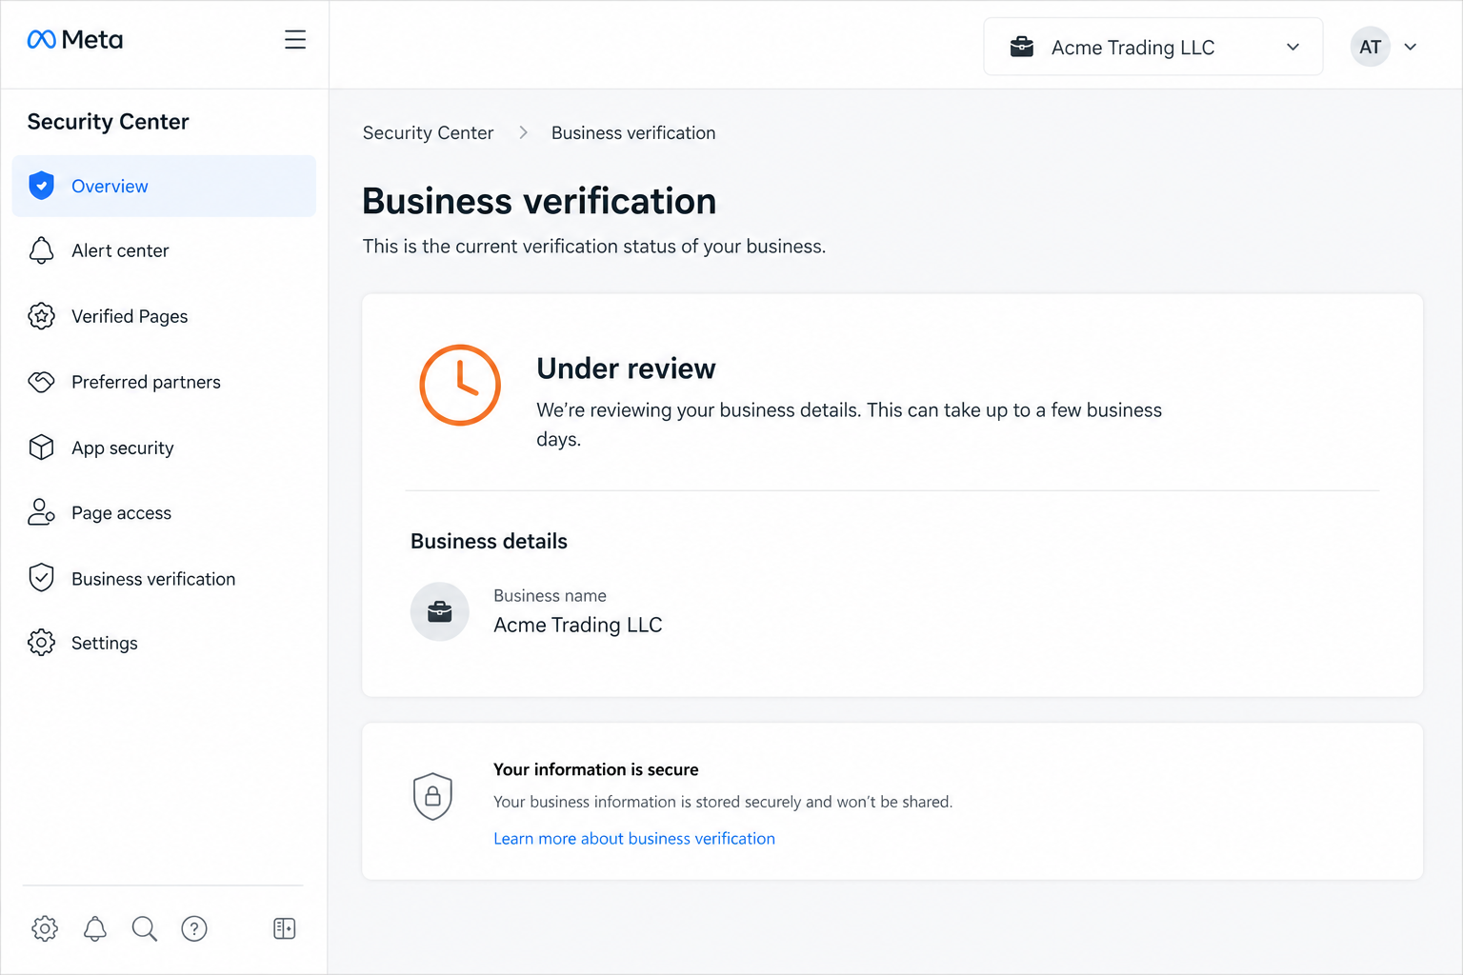Click the Overview shield icon
1463x975 pixels.
tap(41, 186)
